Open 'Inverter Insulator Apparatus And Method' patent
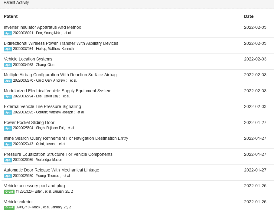274x212 pixels. pos(42,27)
